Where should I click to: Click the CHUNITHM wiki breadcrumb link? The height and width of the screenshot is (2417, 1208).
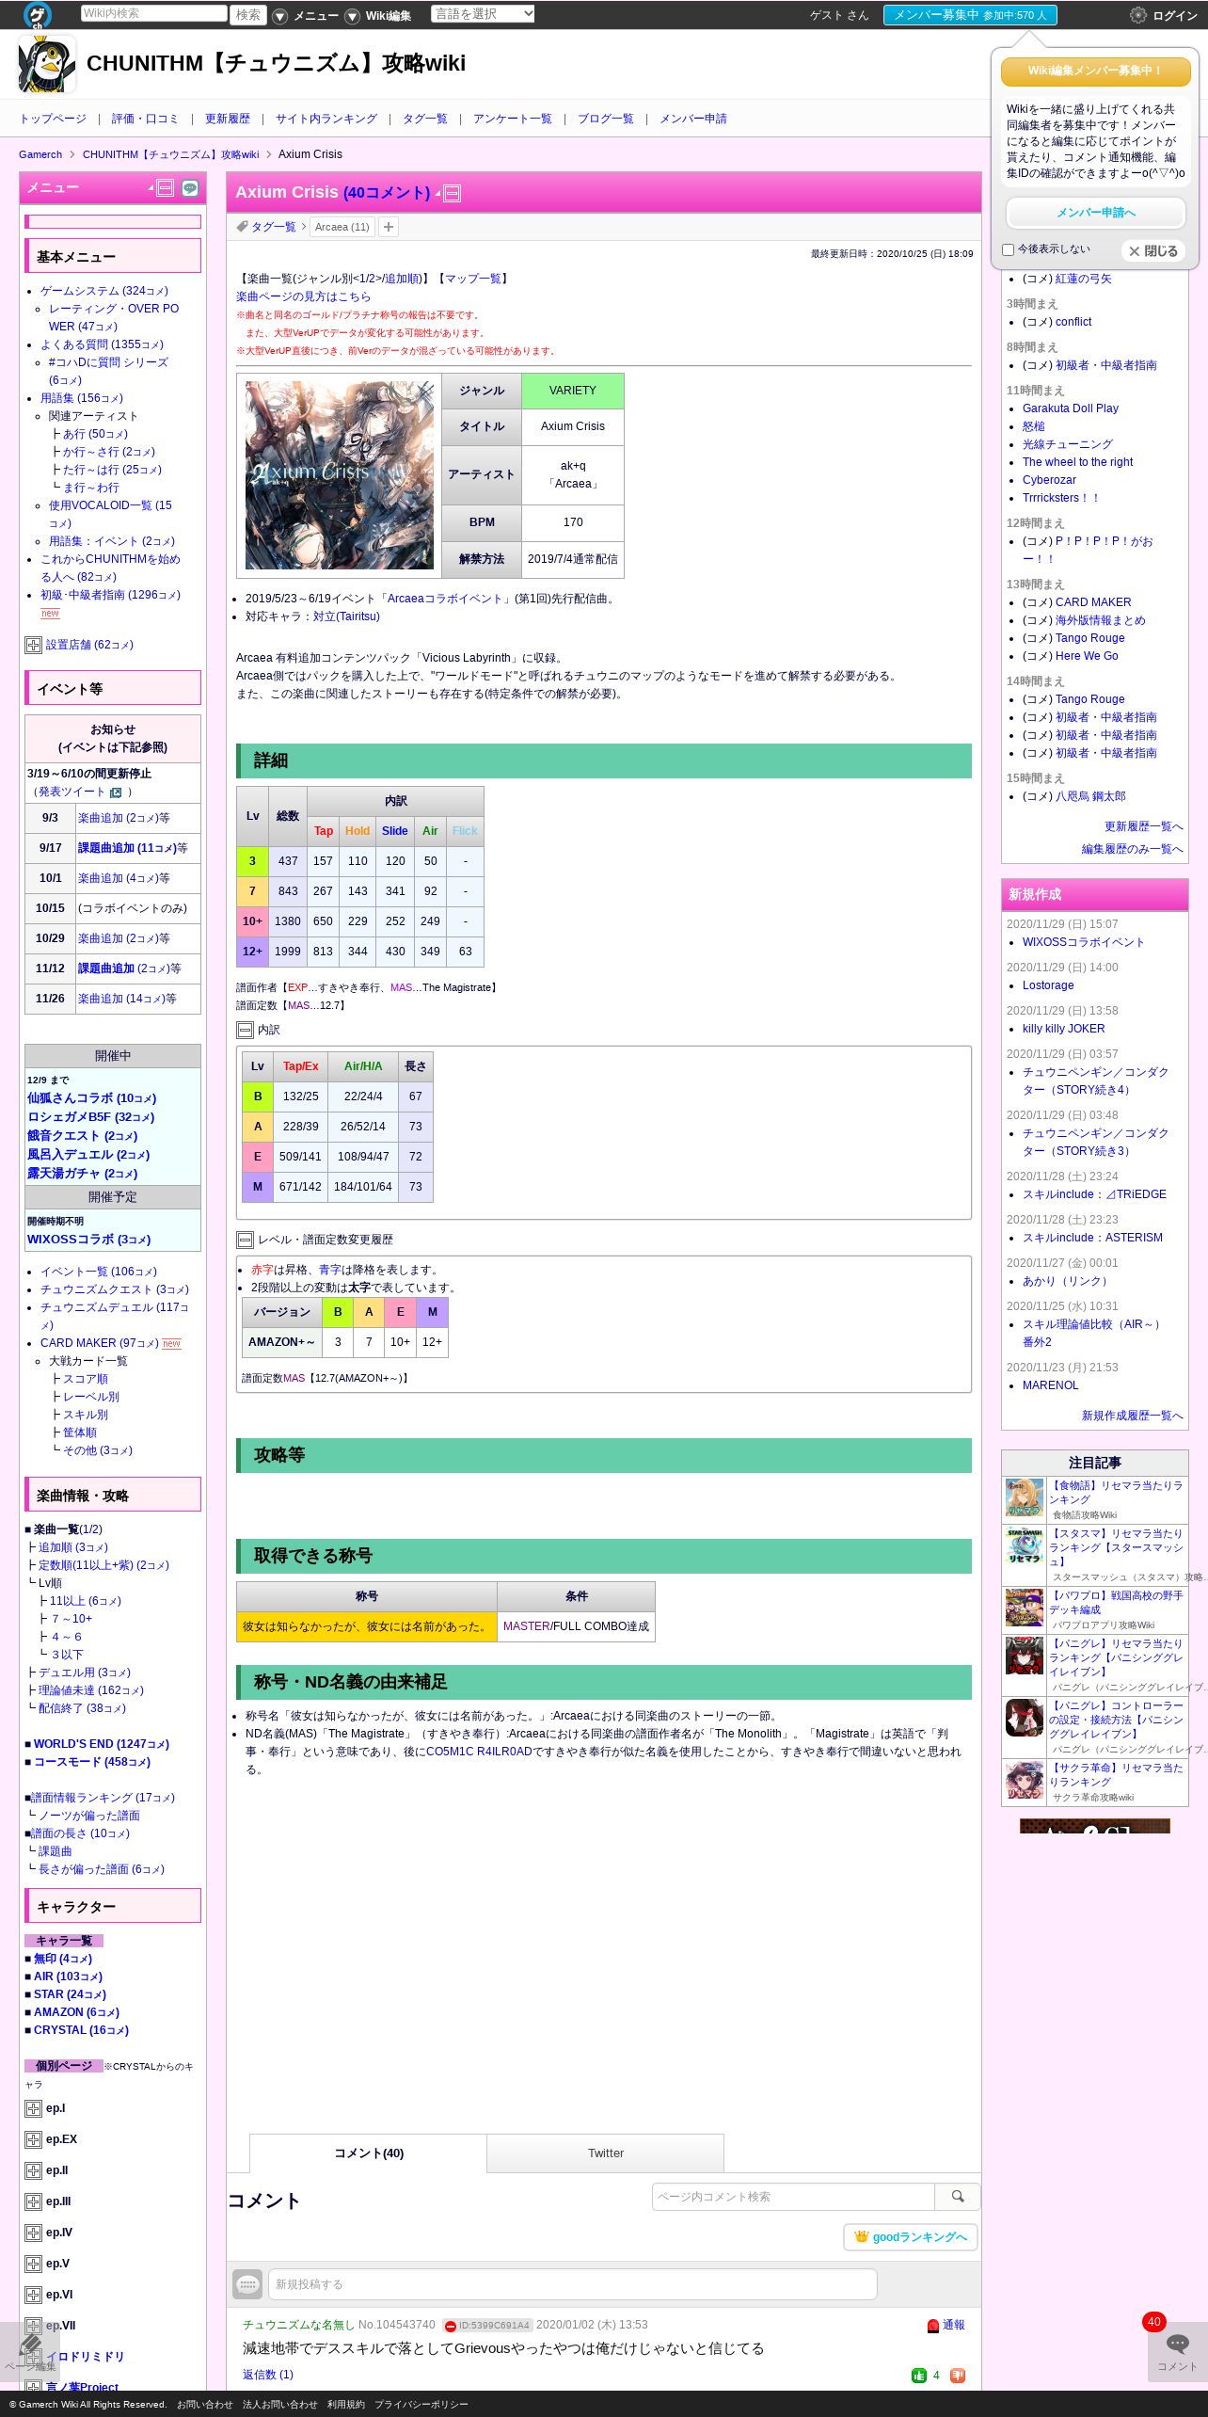(x=170, y=154)
